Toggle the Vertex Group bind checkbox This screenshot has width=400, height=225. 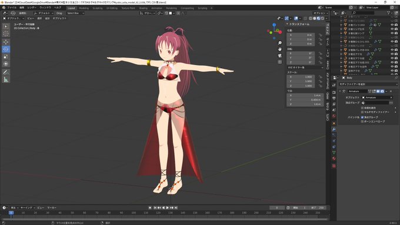pyautogui.click(x=362, y=117)
